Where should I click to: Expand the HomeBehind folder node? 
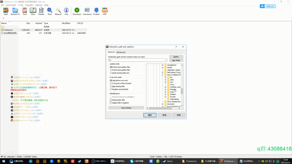click(162, 65)
